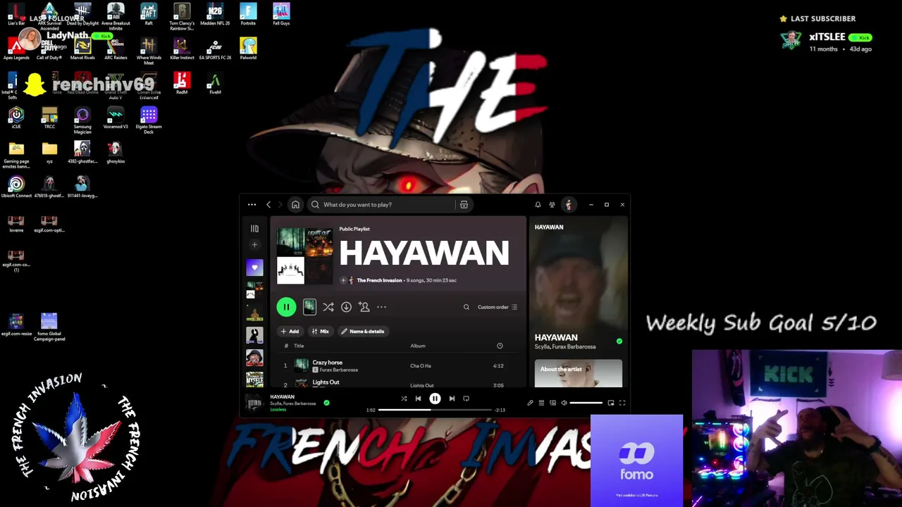
Task: Adjust the Spotify volume slider
Action: point(586,403)
